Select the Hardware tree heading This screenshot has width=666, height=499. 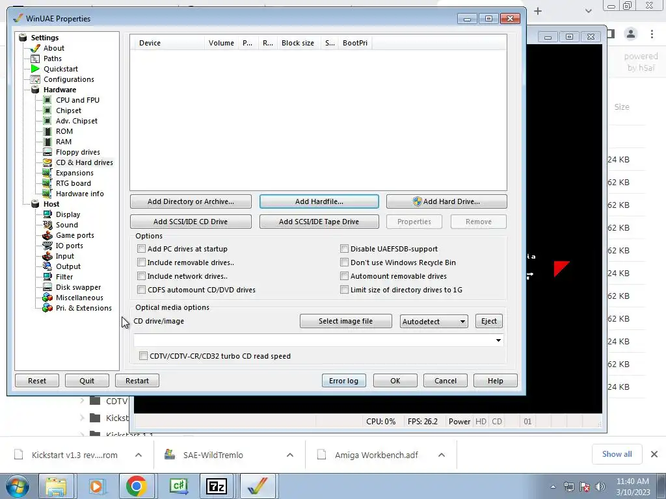60,90
